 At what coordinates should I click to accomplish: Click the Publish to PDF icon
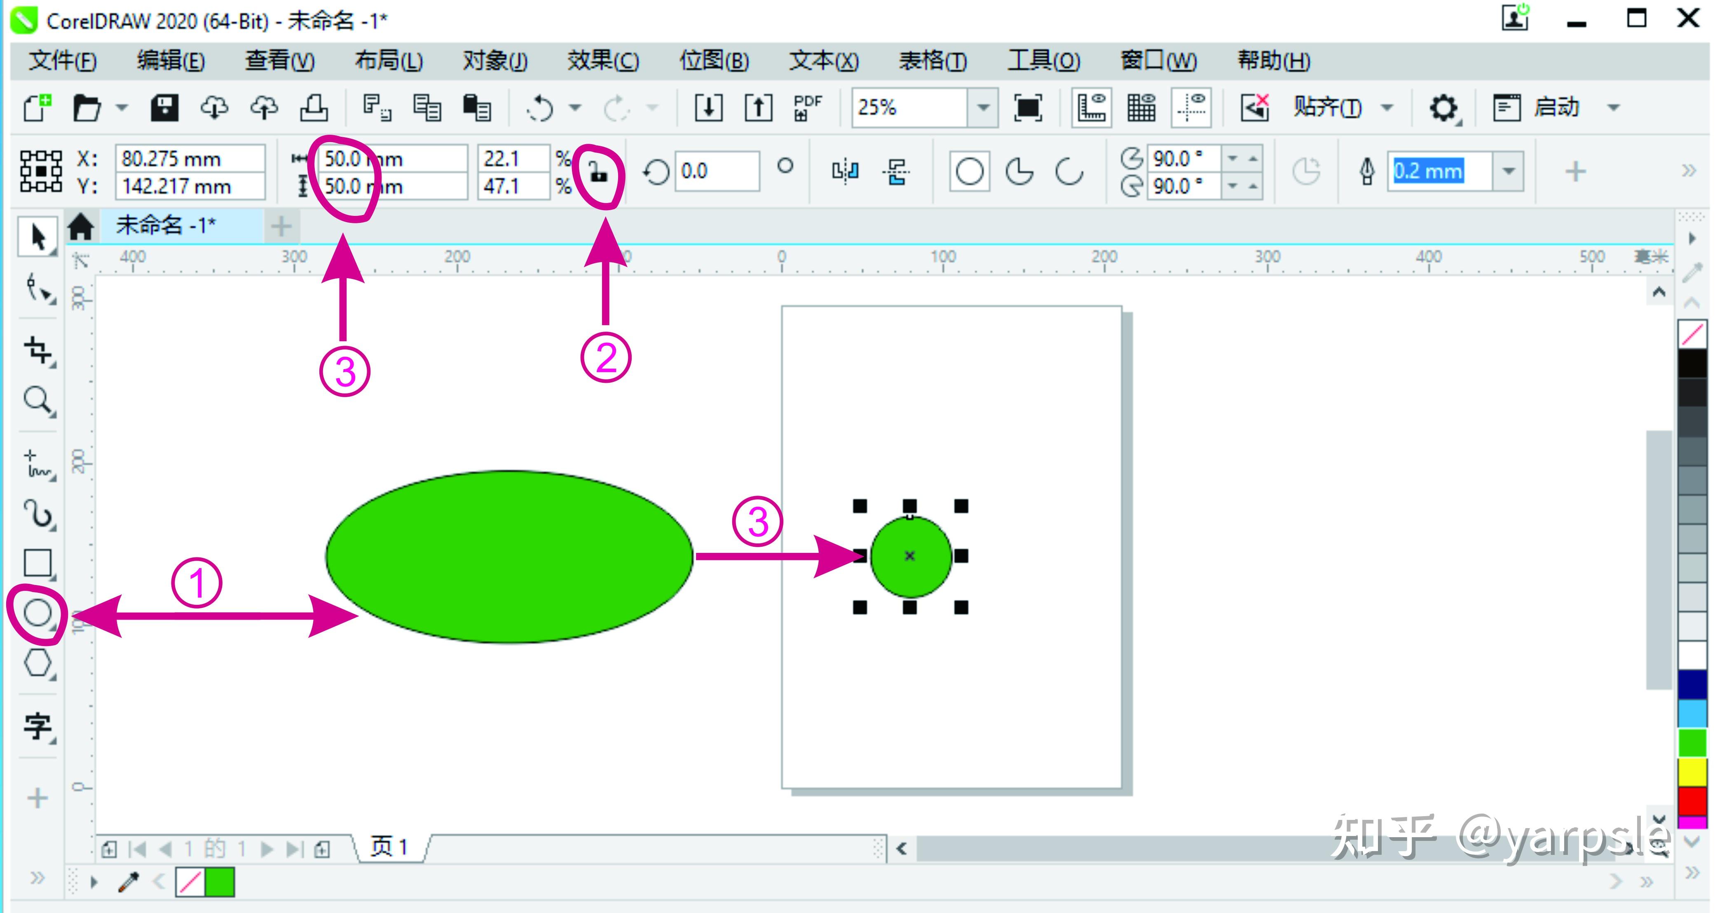(808, 108)
